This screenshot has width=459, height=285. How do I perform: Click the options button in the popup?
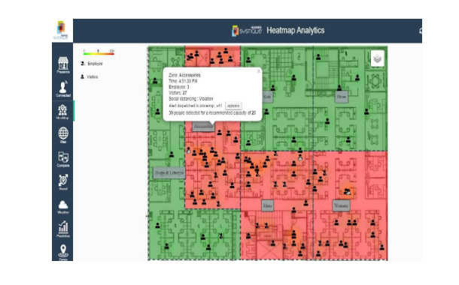point(233,106)
